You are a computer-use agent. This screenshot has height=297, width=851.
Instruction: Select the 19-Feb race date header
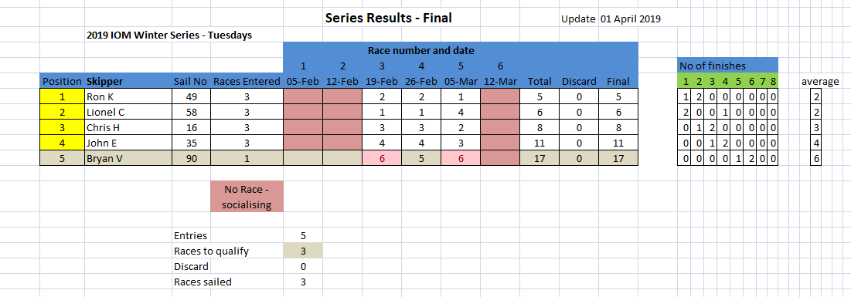pos(382,82)
